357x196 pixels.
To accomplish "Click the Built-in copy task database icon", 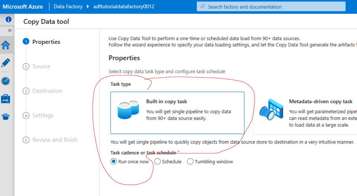I will click(x=128, y=110).
